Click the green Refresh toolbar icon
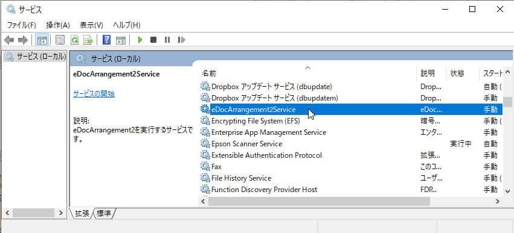The image size is (514, 233). tap(75, 40)
